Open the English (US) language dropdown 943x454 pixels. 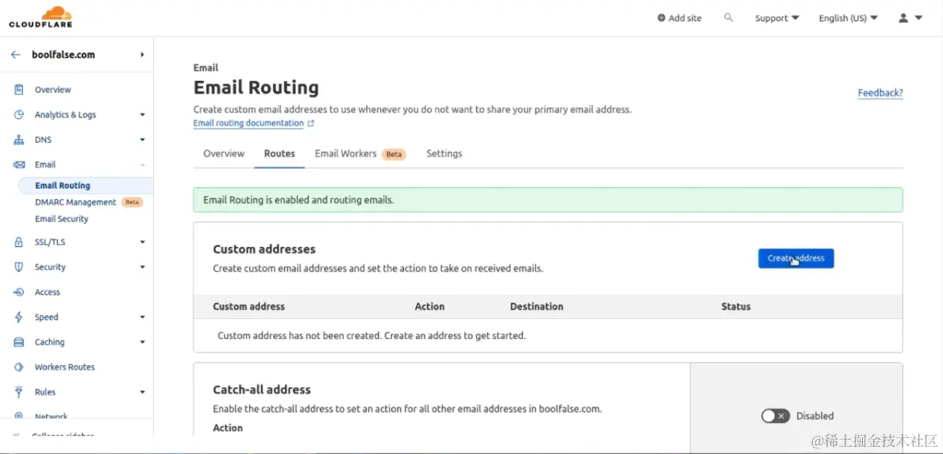click(x=848, y=18)
